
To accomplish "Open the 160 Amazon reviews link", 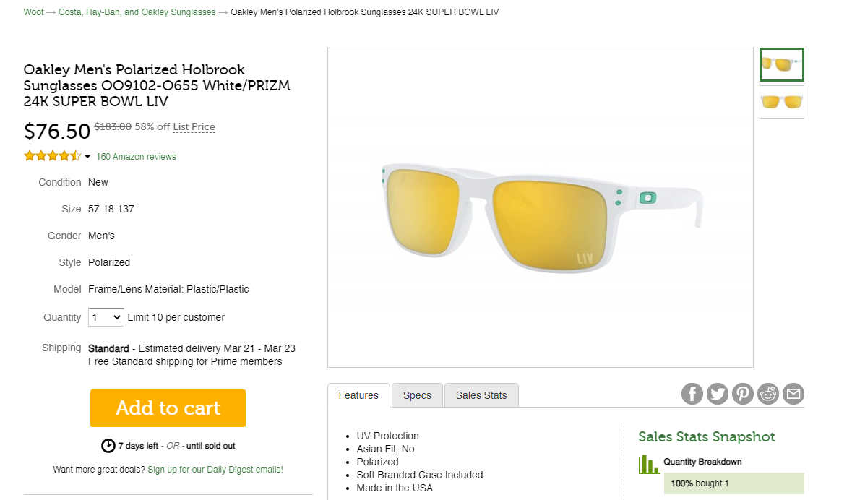I will click(136, 156).
